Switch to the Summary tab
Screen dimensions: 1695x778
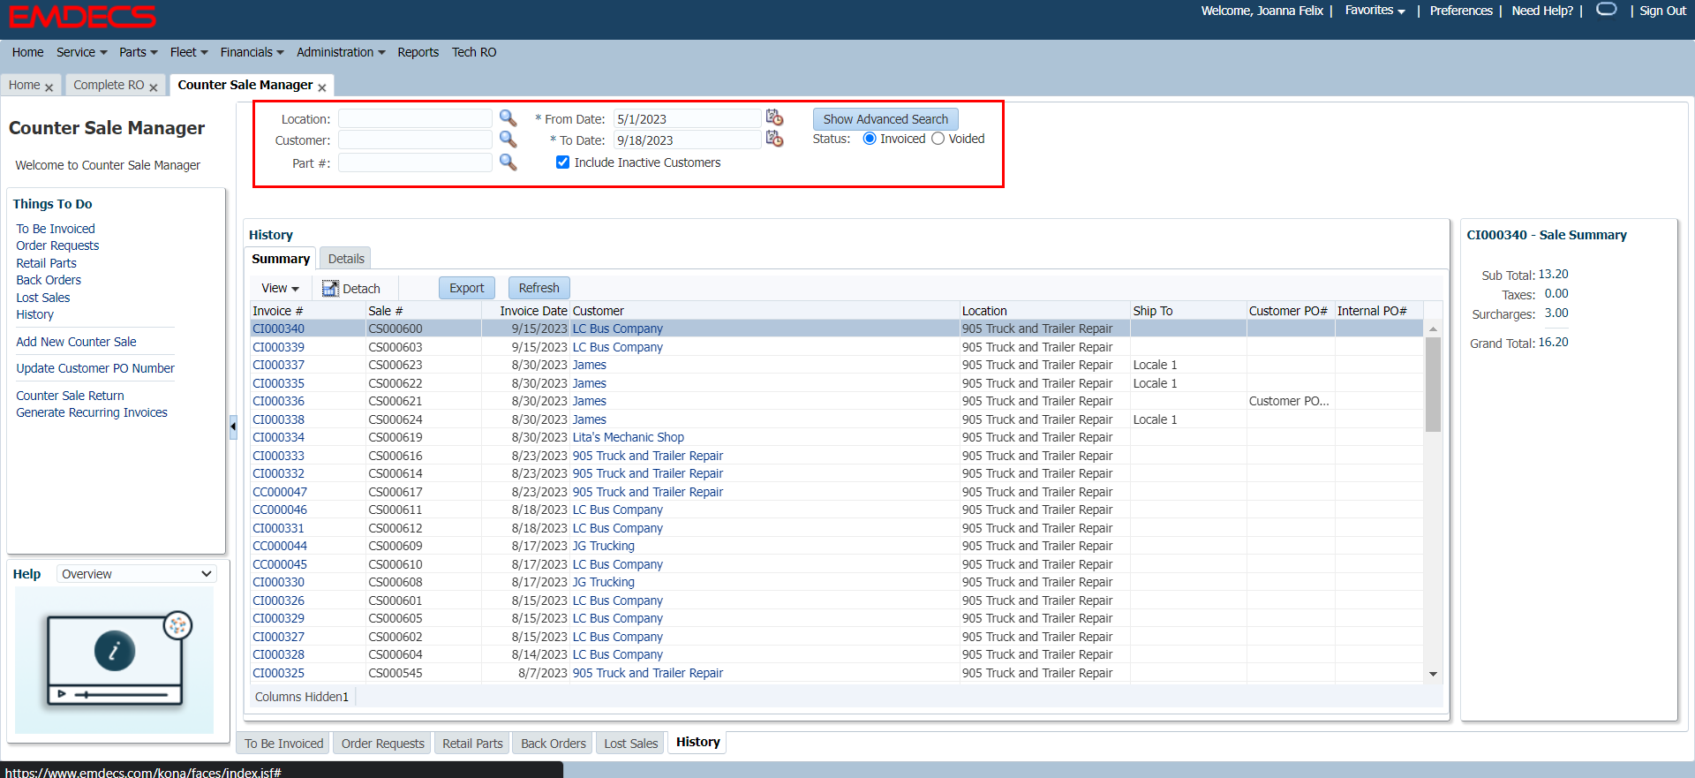(x=281, y=259)
